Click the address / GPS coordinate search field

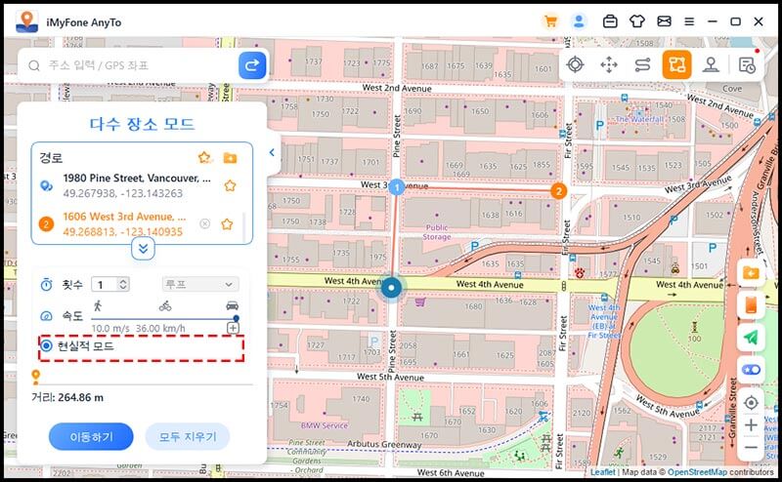point(130,65)
